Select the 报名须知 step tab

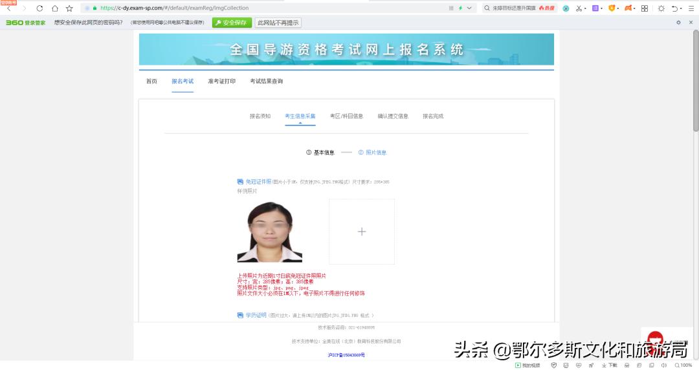point(260,116)
